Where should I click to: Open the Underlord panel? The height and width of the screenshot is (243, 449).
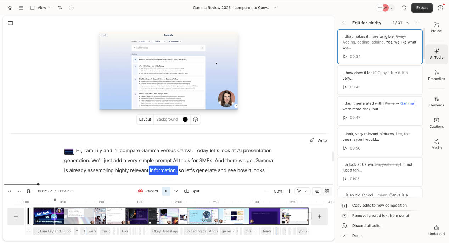[x=436, y=230]
